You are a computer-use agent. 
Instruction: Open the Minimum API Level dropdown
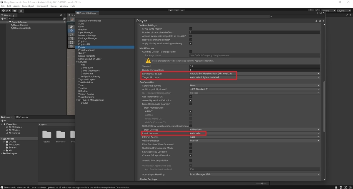[254, 74]
